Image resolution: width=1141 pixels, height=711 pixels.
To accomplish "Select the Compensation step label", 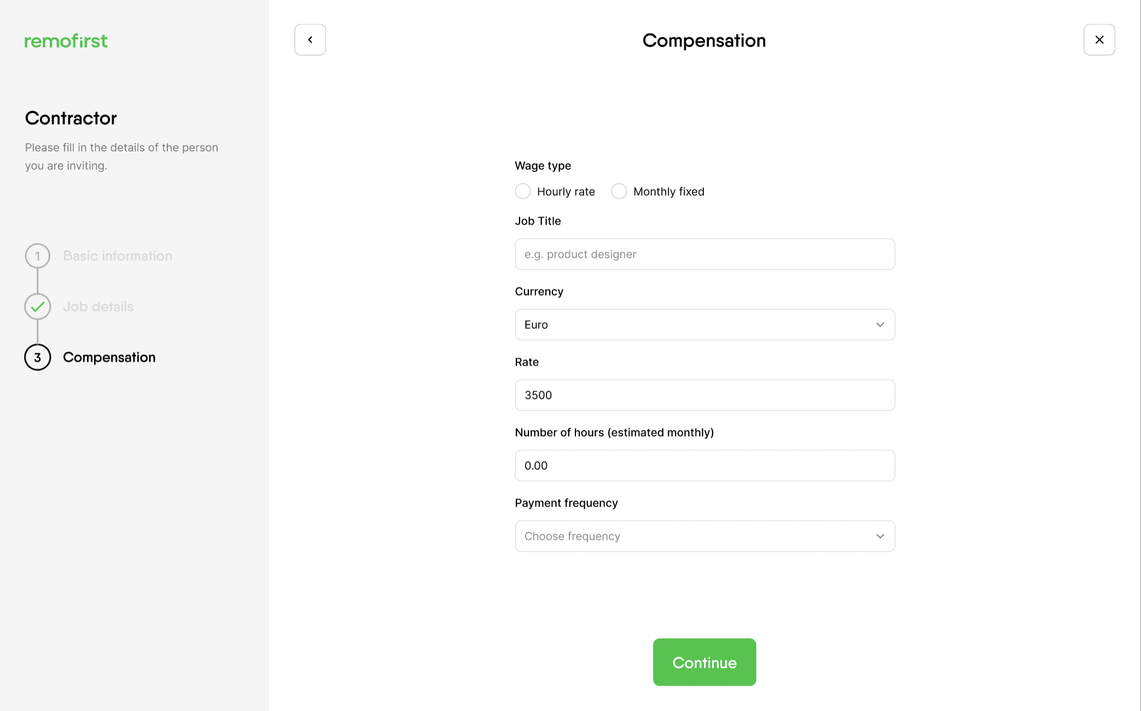I will (x=109, y=358).
